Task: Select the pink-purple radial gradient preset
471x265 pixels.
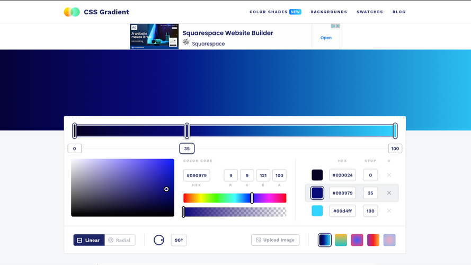Action: [x=357, y=240]
